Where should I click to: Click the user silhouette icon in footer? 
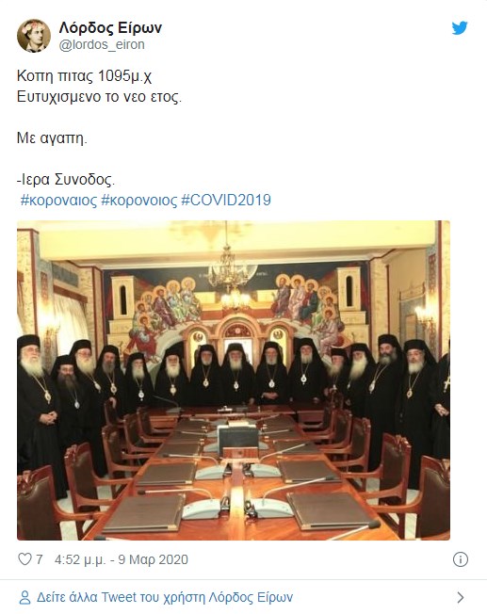pyautogui.click(x=24, y=598)
